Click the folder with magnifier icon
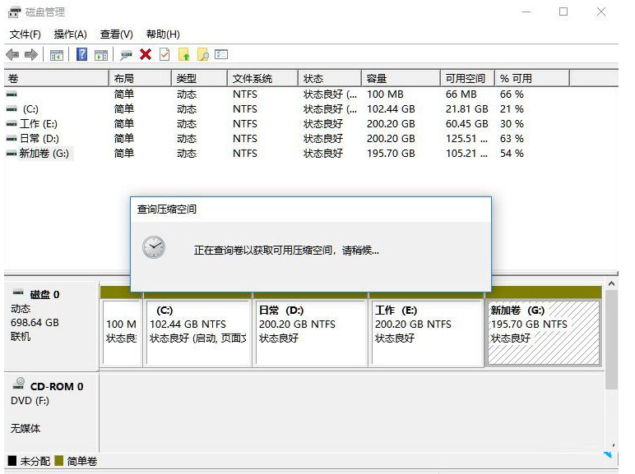This screenshot has width=635, height=474. (203, 54)
